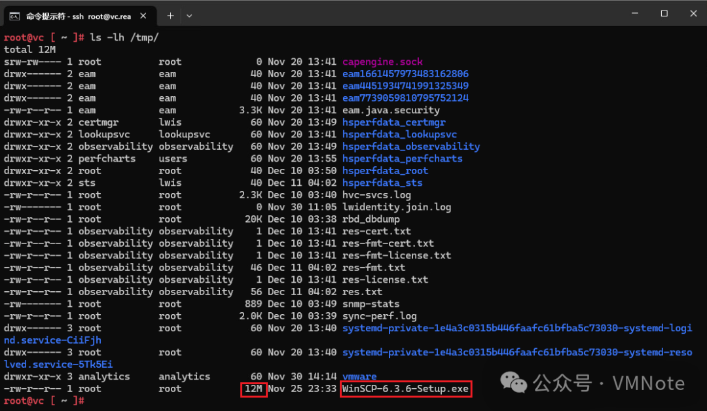Click the vmware directory name

[359, 377]
